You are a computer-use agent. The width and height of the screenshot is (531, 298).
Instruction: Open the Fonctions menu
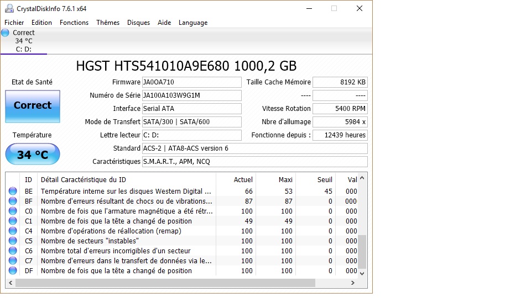point(74,23)
